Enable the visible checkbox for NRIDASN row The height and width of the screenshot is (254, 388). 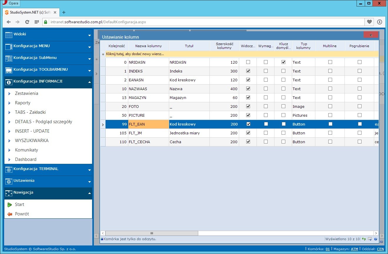pyautogui.click(x=248, y=62)
